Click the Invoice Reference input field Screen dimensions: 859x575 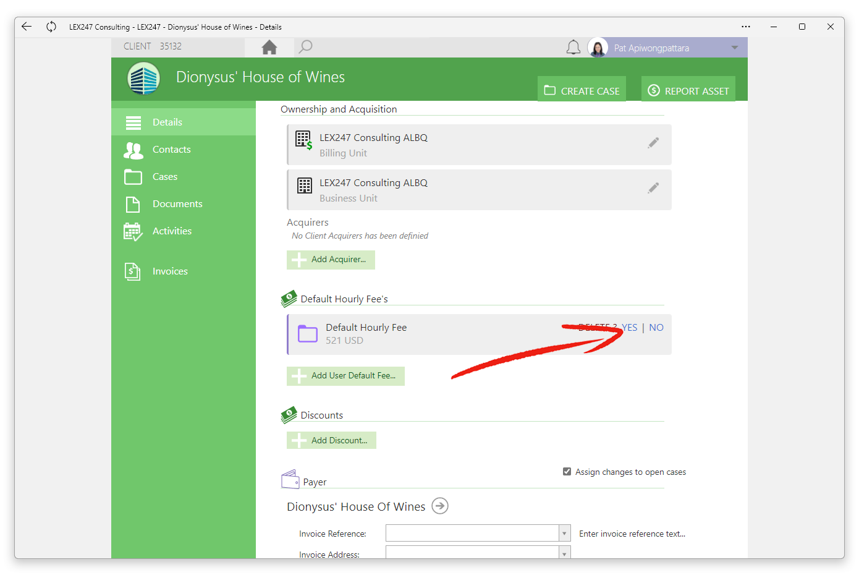(473, 533)
